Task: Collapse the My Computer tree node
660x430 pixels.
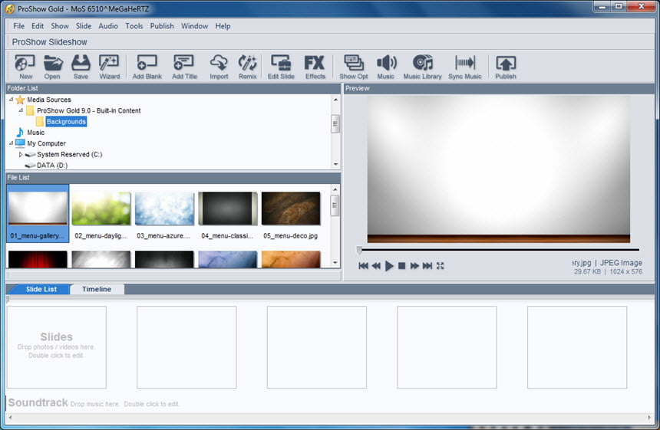Action: (x=11, y=143)
